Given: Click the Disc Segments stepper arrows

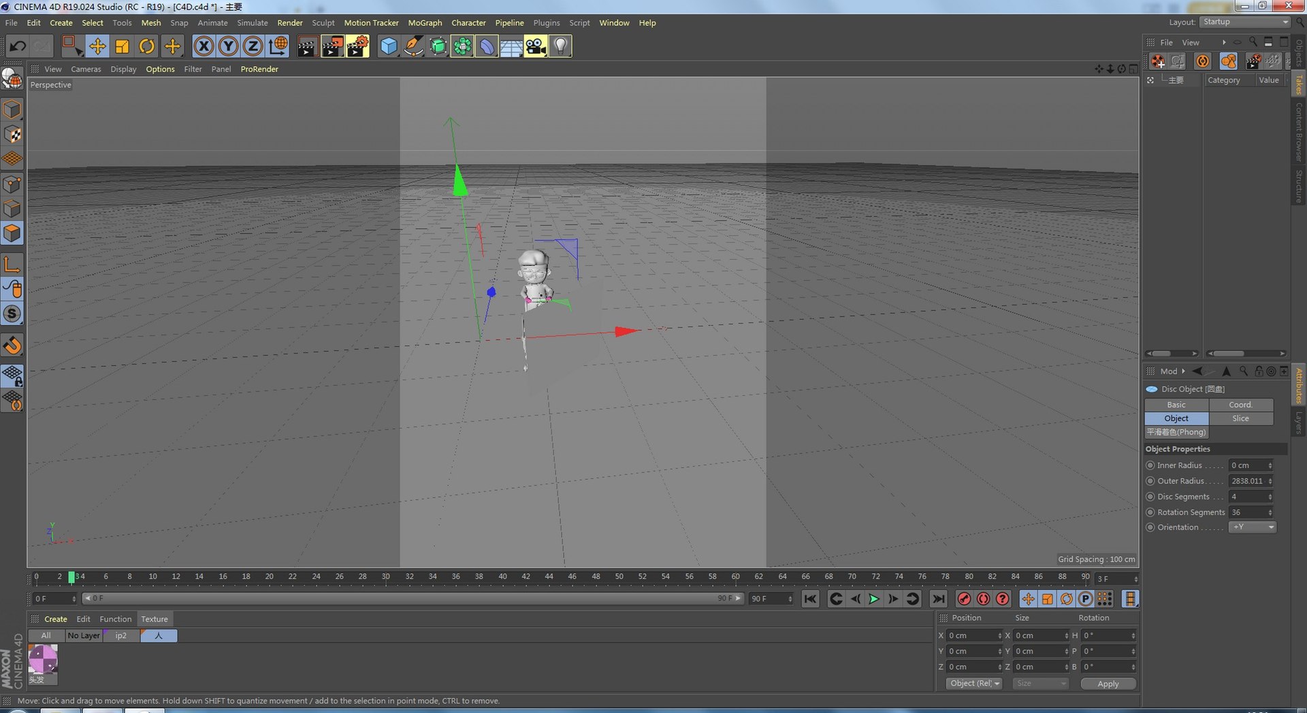Looking at the screenshot, I should (1270, 497).
